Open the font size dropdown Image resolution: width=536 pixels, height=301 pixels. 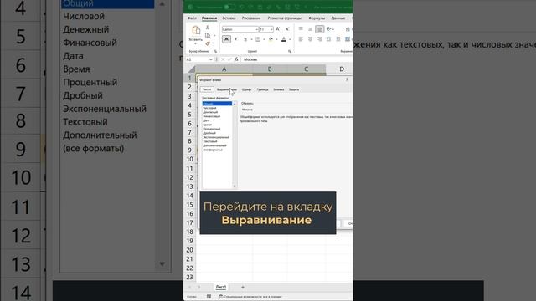click(x=271, y=30)
